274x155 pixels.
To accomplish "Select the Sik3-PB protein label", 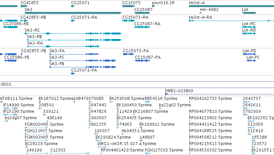I will click(57, 64).
